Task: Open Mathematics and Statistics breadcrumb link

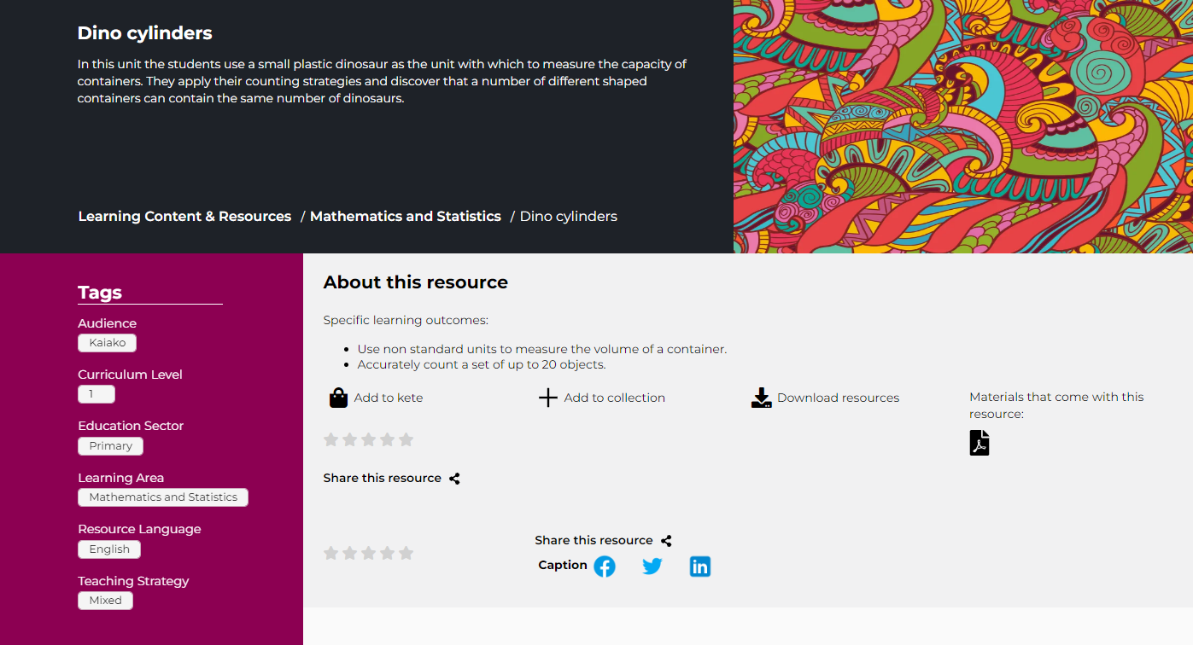Action: coord(406,217)
